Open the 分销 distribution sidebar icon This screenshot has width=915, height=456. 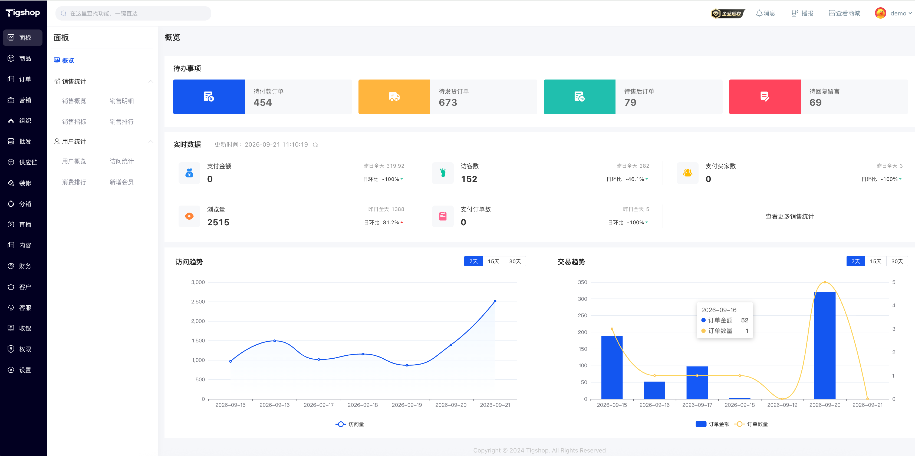(11, 204)
